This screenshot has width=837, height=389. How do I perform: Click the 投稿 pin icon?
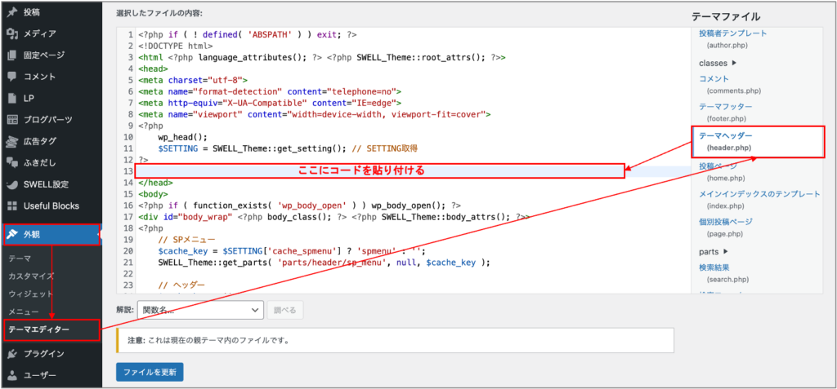(11, 11)
